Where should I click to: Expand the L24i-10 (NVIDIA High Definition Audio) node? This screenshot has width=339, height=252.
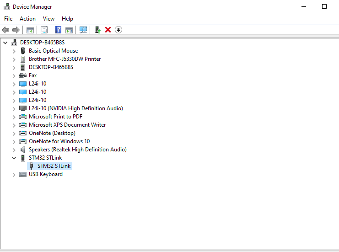[x=14, y=109]
